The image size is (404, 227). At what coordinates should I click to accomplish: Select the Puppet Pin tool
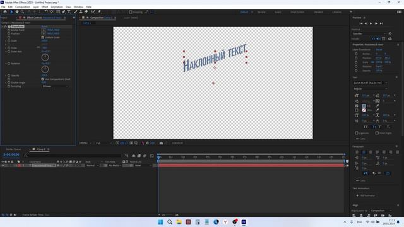pyautogui.click(x=99, y=12)
